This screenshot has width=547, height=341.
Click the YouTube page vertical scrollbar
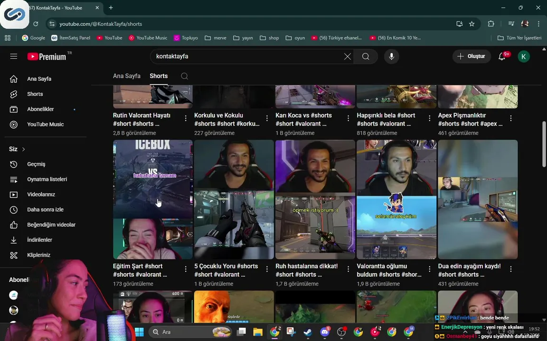point(544,144)
